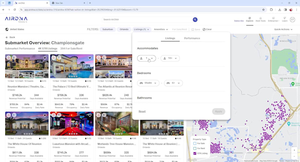Click the AirDNA logo
The height and width of the screenshot is (162, 300).
click(x=16, y=19)
